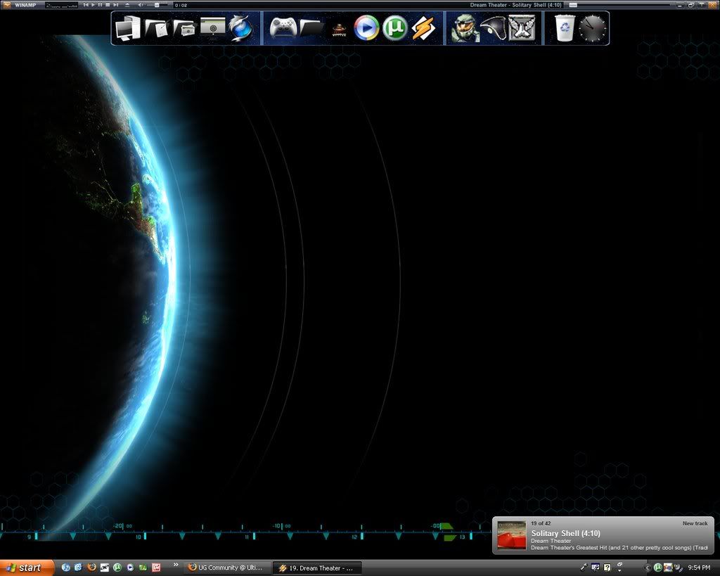Open the black folder dock icon

click(x=311, y=28)
